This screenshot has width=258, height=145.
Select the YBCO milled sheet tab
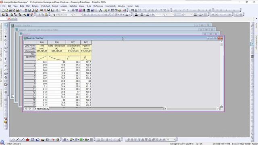[42, 109]
